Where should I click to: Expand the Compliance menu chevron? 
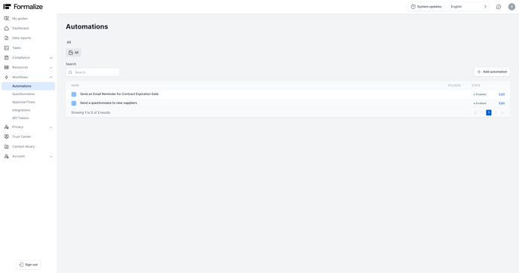51,58
